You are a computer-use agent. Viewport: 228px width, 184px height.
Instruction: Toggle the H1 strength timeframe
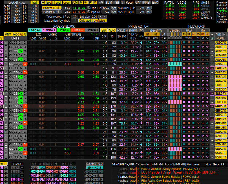[148, 35]
